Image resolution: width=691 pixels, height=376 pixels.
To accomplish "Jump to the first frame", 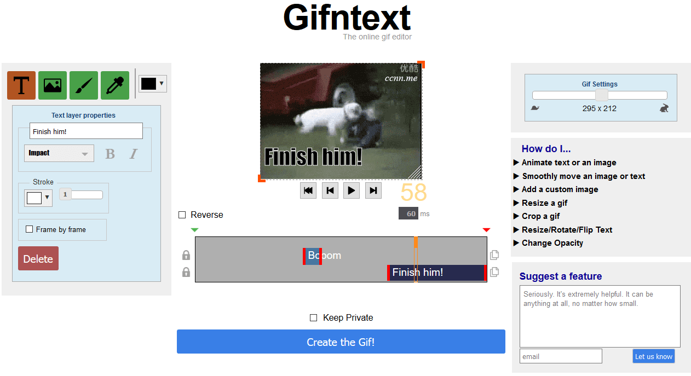I will [x=308, y=190].
